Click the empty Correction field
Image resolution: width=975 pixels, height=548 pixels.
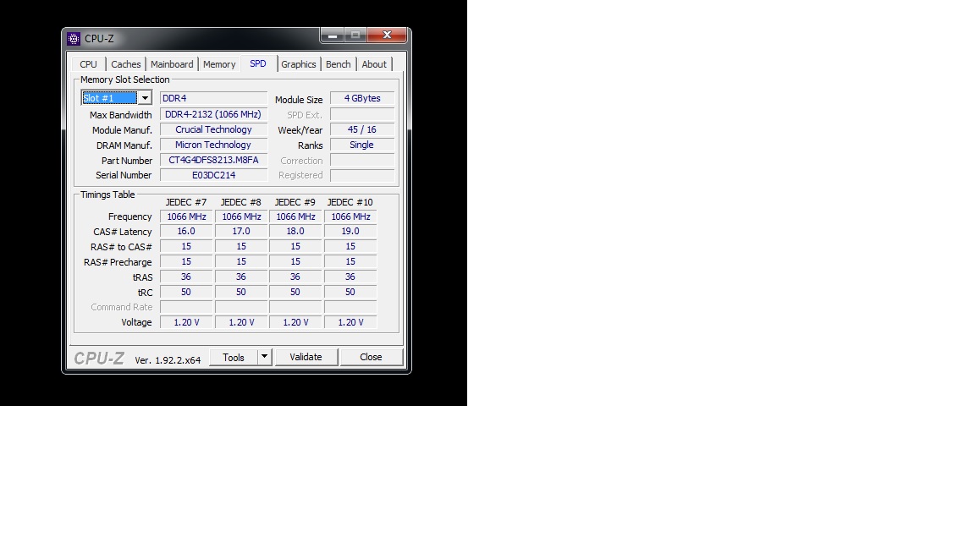coord(362,160)
